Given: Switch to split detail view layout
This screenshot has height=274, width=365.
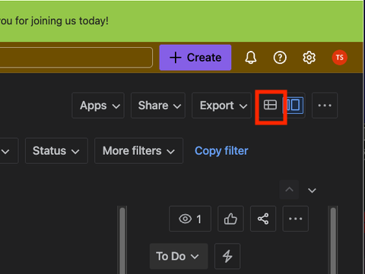Looking at the screenshot, I should click(x=294, y=105).
